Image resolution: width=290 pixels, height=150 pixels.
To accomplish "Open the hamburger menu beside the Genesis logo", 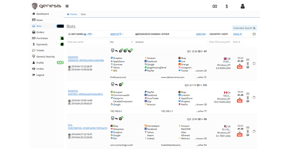I will (x=67, y=6).
